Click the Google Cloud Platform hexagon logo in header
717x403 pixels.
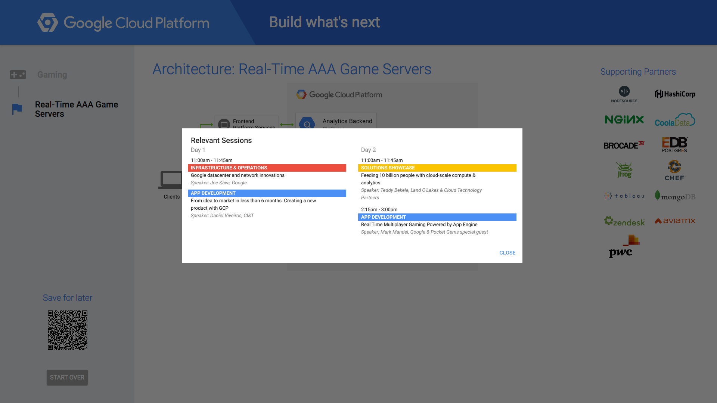coord(48,23)
